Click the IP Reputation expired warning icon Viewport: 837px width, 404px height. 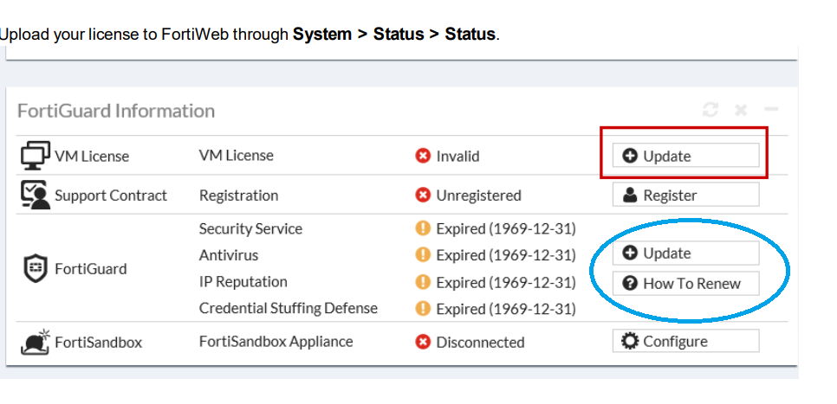423,282
